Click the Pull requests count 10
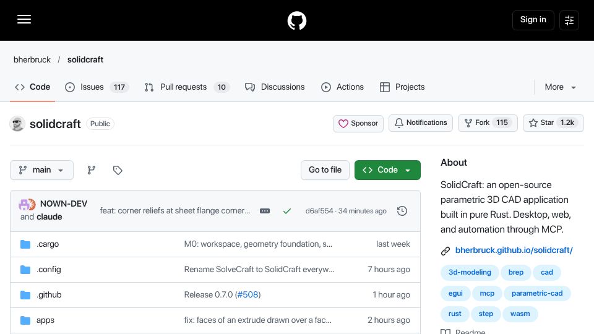Image resolution: width=594 pixels, height=334 pixels. (x=222, y=87)
